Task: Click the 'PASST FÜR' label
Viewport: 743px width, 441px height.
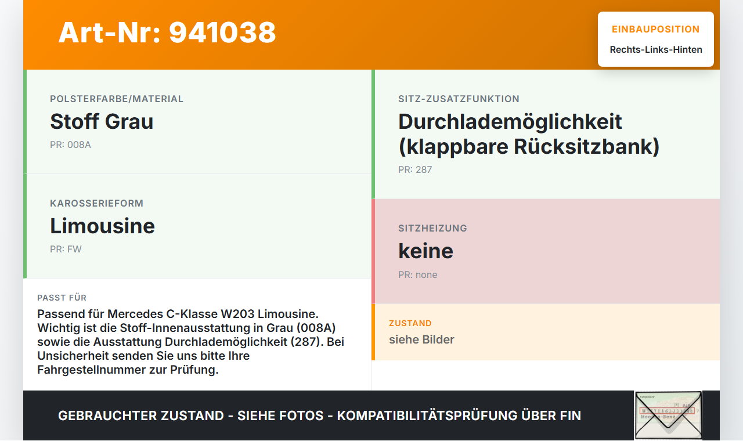Action: point(62,298)
